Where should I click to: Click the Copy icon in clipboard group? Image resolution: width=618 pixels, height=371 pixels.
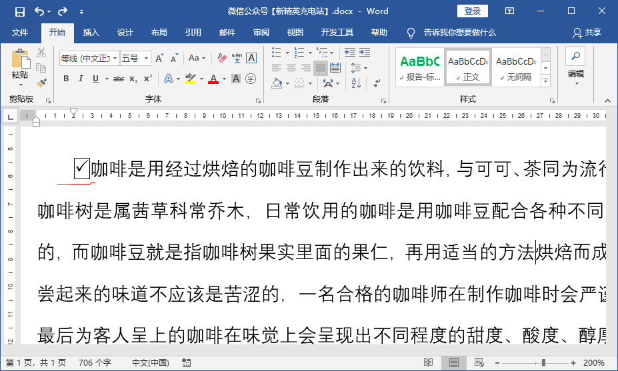tap(41, 68)
